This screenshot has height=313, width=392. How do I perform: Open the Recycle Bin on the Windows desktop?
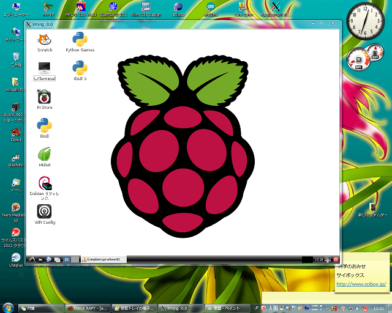(16, 59)
